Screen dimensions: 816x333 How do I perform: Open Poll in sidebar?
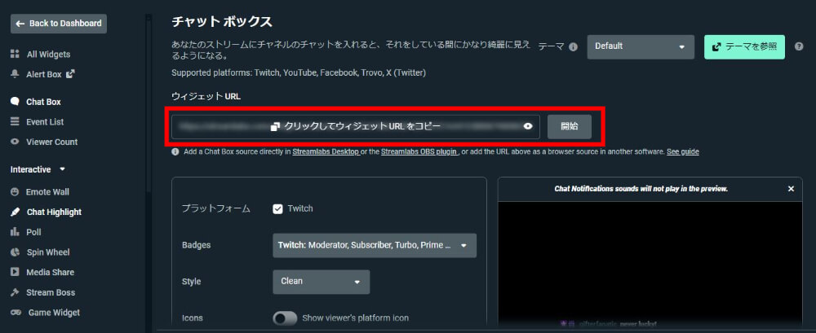click(x=33, y=232)
